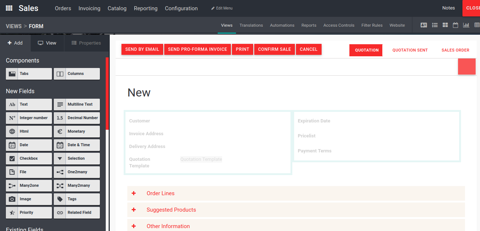Choose the Selection field type
This screenshot has width=480, height=231.
coord(77,159)
